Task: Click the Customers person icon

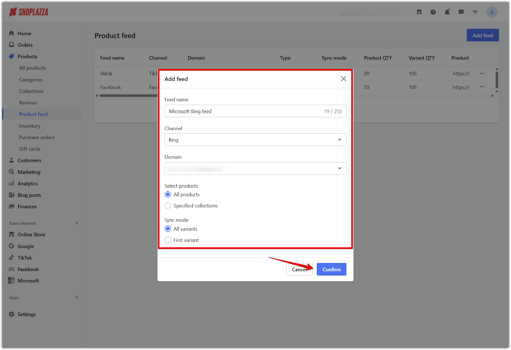Action: click(11, 160)
